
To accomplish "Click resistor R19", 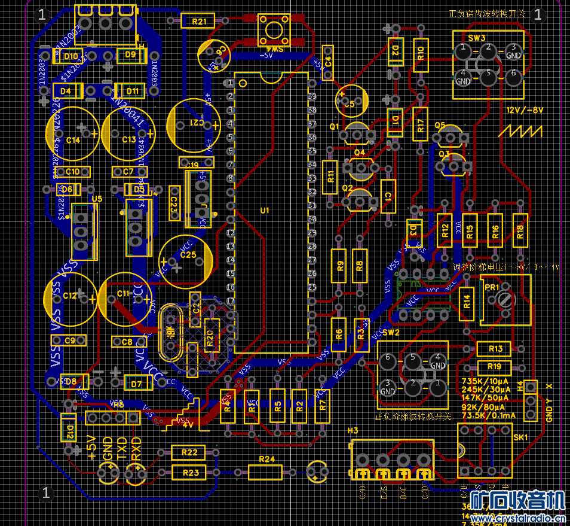I will click(494, 367).
